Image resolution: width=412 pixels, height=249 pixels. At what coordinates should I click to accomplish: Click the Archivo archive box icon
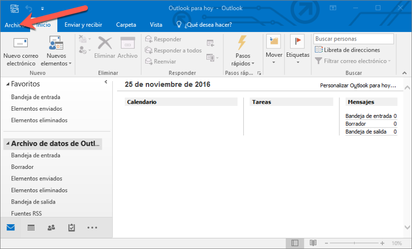click(128, 47)
